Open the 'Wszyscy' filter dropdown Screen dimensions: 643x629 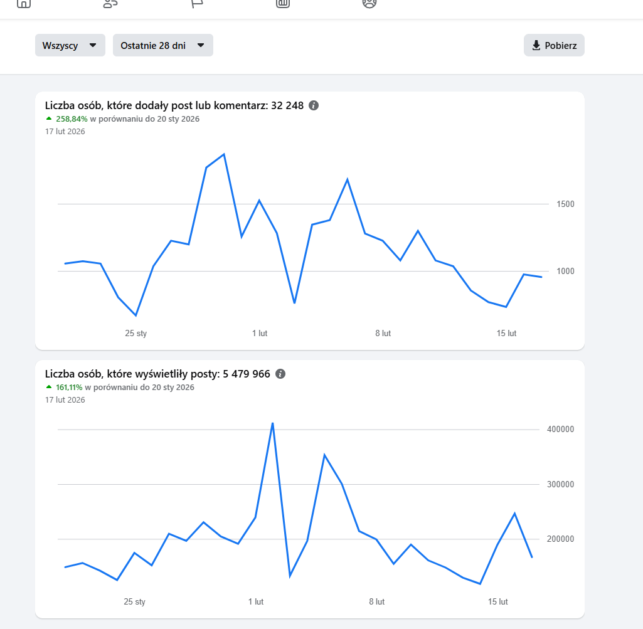(70, 45)
